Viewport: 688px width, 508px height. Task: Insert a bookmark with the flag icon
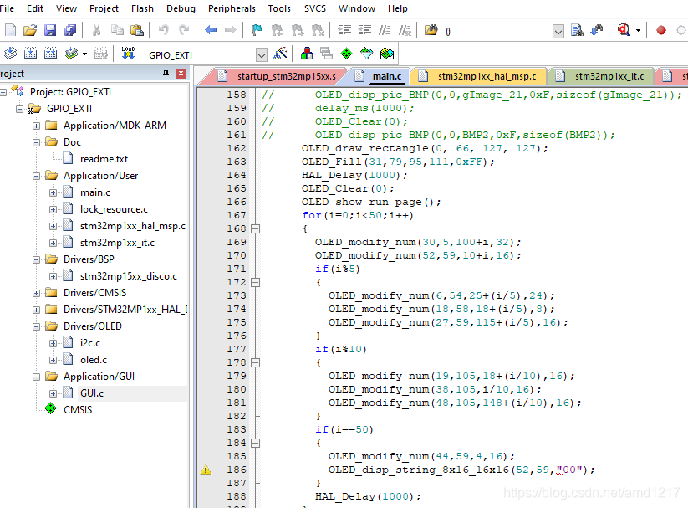click(257, 30)
